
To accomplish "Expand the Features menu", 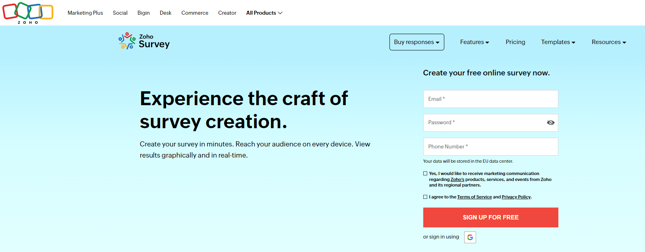I will pos(475,42).
